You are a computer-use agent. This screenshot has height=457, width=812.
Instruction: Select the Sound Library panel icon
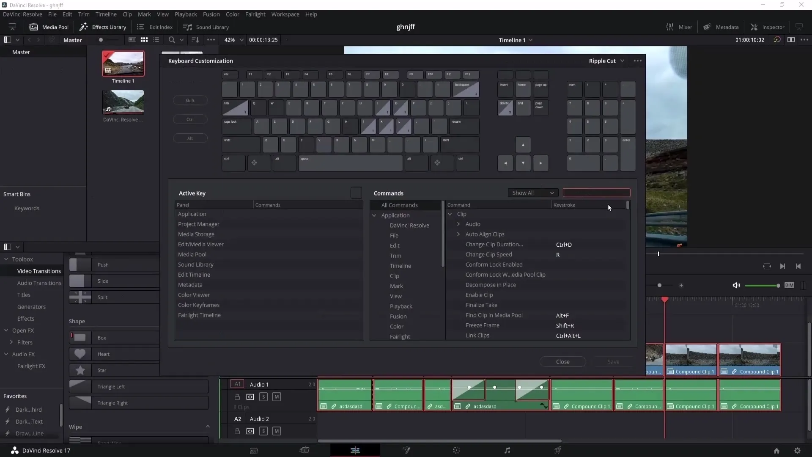click(188, 27)
